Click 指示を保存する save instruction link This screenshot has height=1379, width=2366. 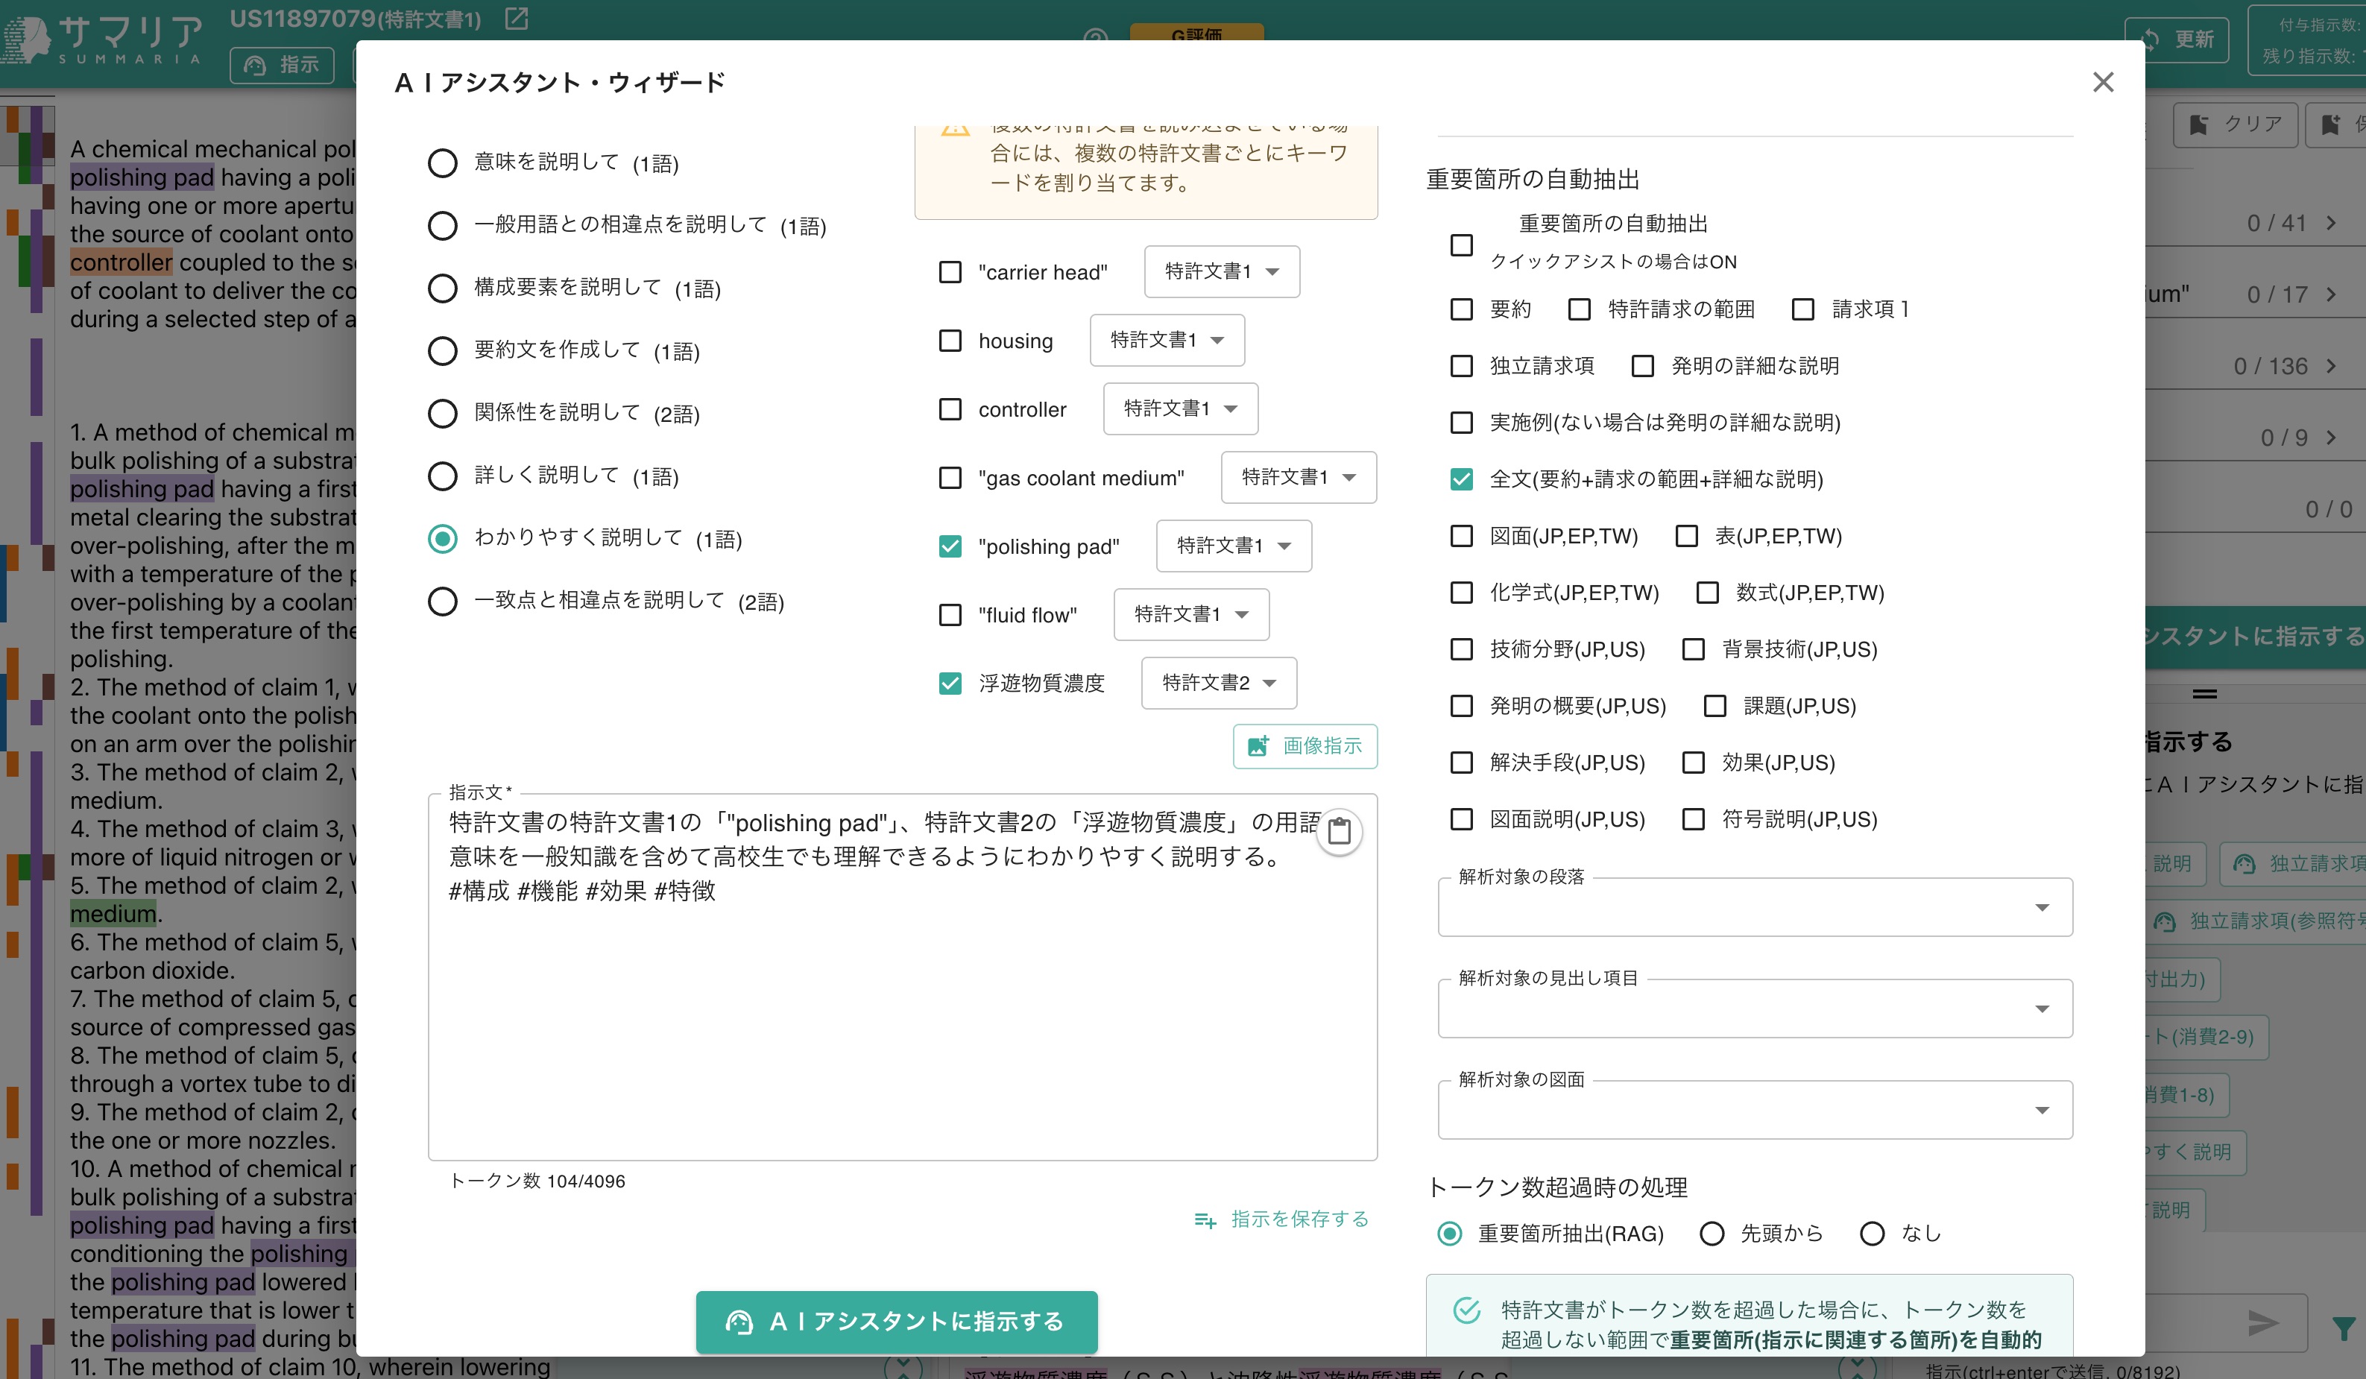(x=1281, y=1219)
